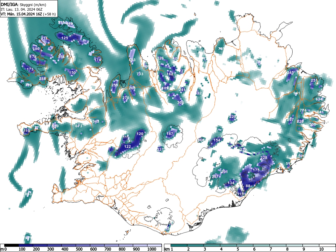The image size is (336, 252).
Task: Pick the darkest blue 100–200 m legend swatch
Action: [26, 245]
